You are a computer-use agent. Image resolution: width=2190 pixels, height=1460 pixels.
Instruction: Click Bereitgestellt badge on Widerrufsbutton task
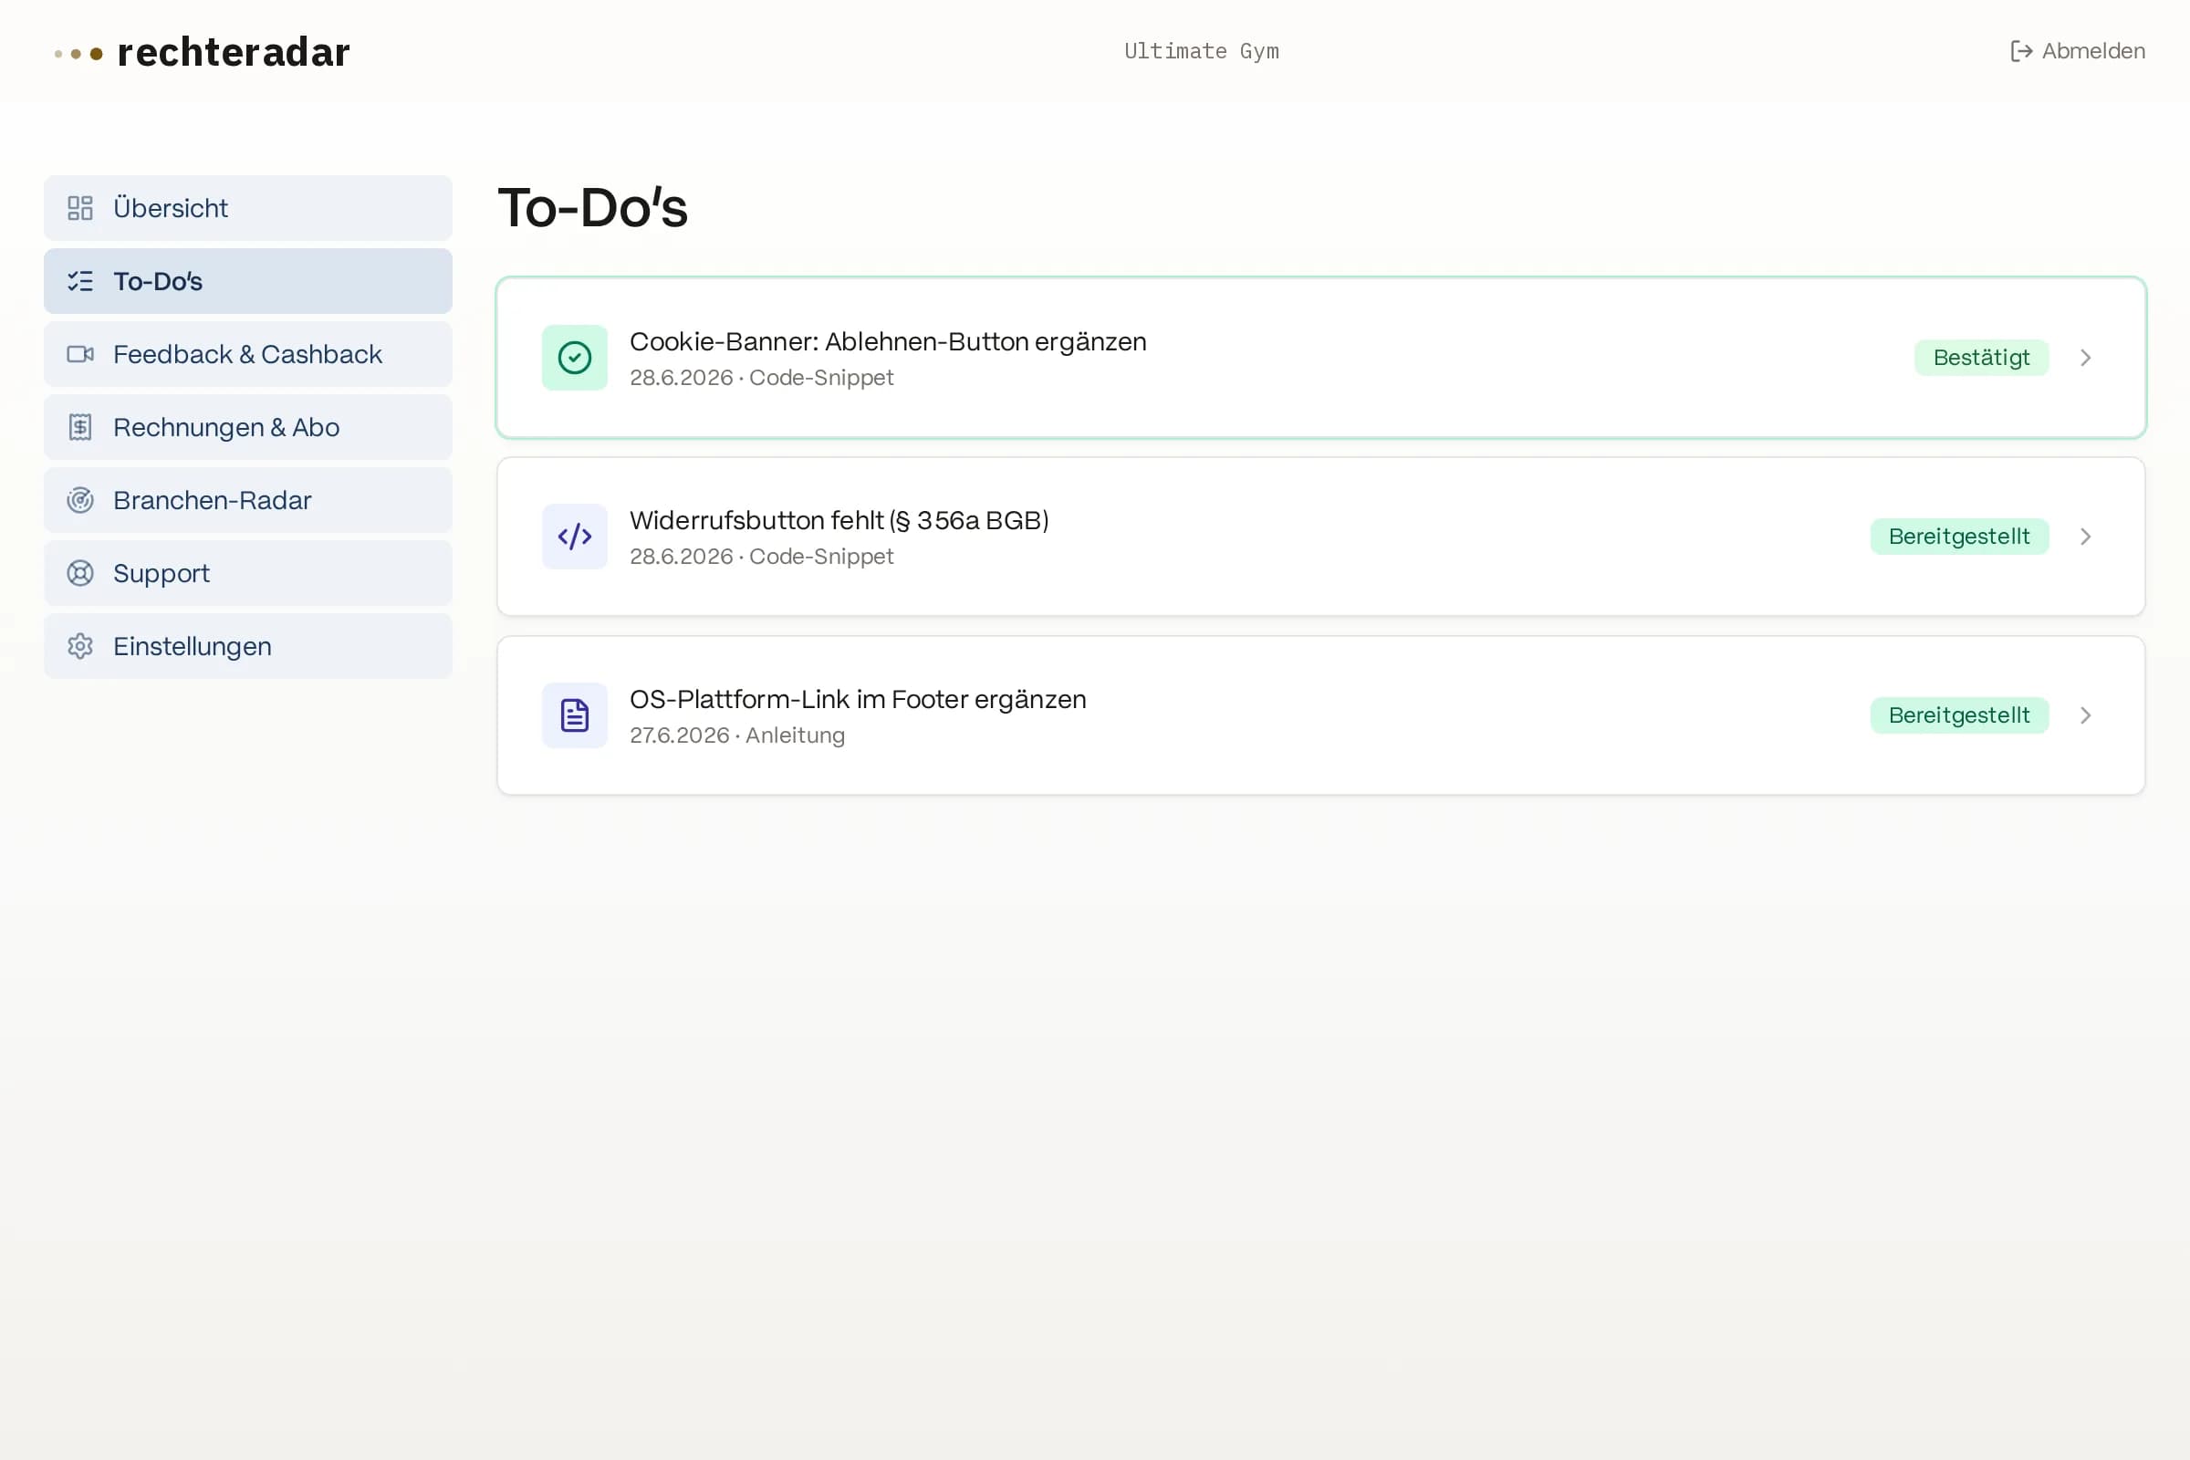pos(1959,537)
